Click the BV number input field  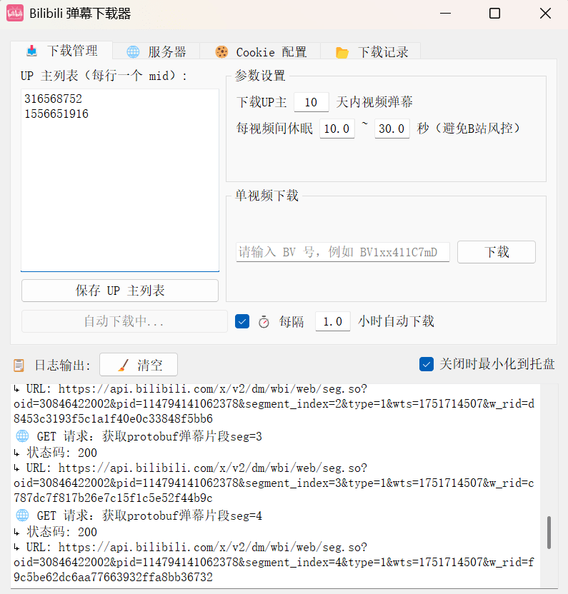click(342, 252)
